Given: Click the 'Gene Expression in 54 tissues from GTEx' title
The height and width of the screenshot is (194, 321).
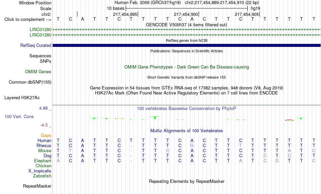Looking at the screenshot, I should (x=187, y=88).
